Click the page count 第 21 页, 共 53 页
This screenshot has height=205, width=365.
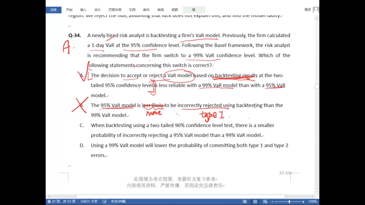point(61,202)
